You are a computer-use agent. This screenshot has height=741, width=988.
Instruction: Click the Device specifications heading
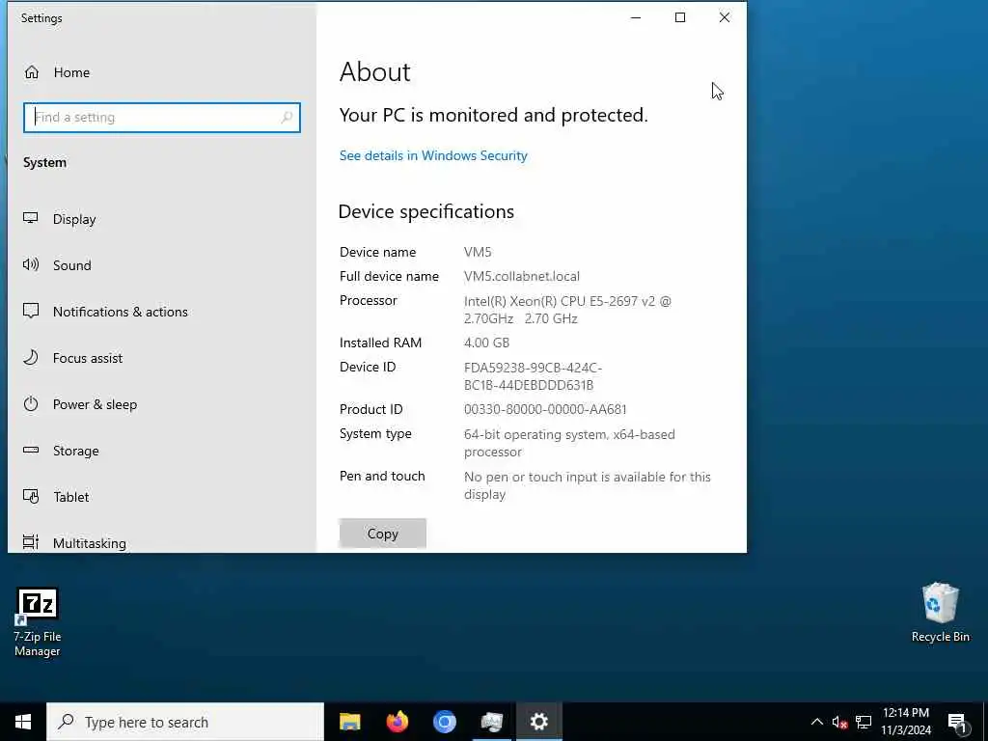tap(425, 211)
